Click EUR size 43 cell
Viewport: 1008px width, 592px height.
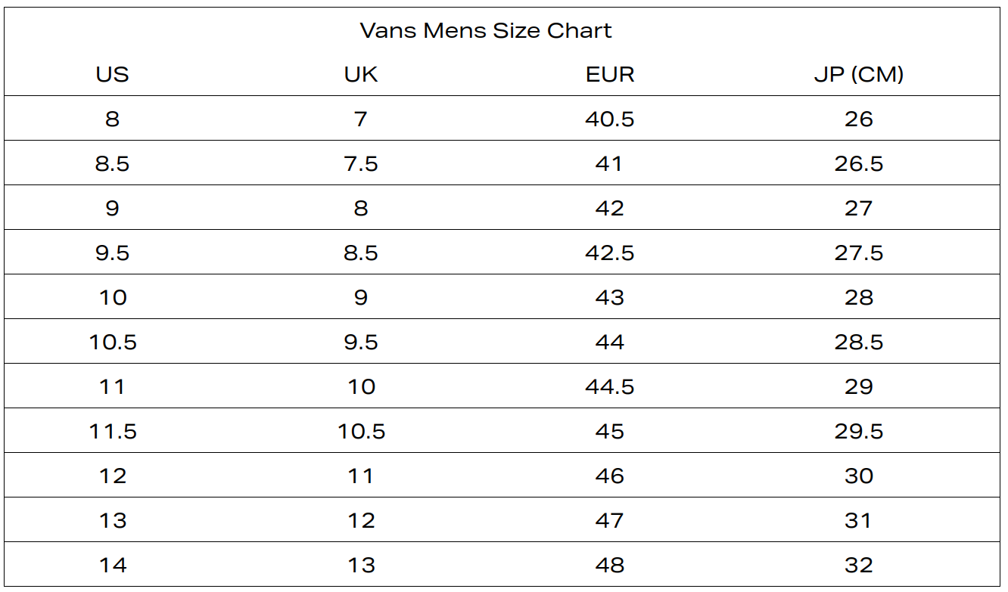[x=610, y=297]
